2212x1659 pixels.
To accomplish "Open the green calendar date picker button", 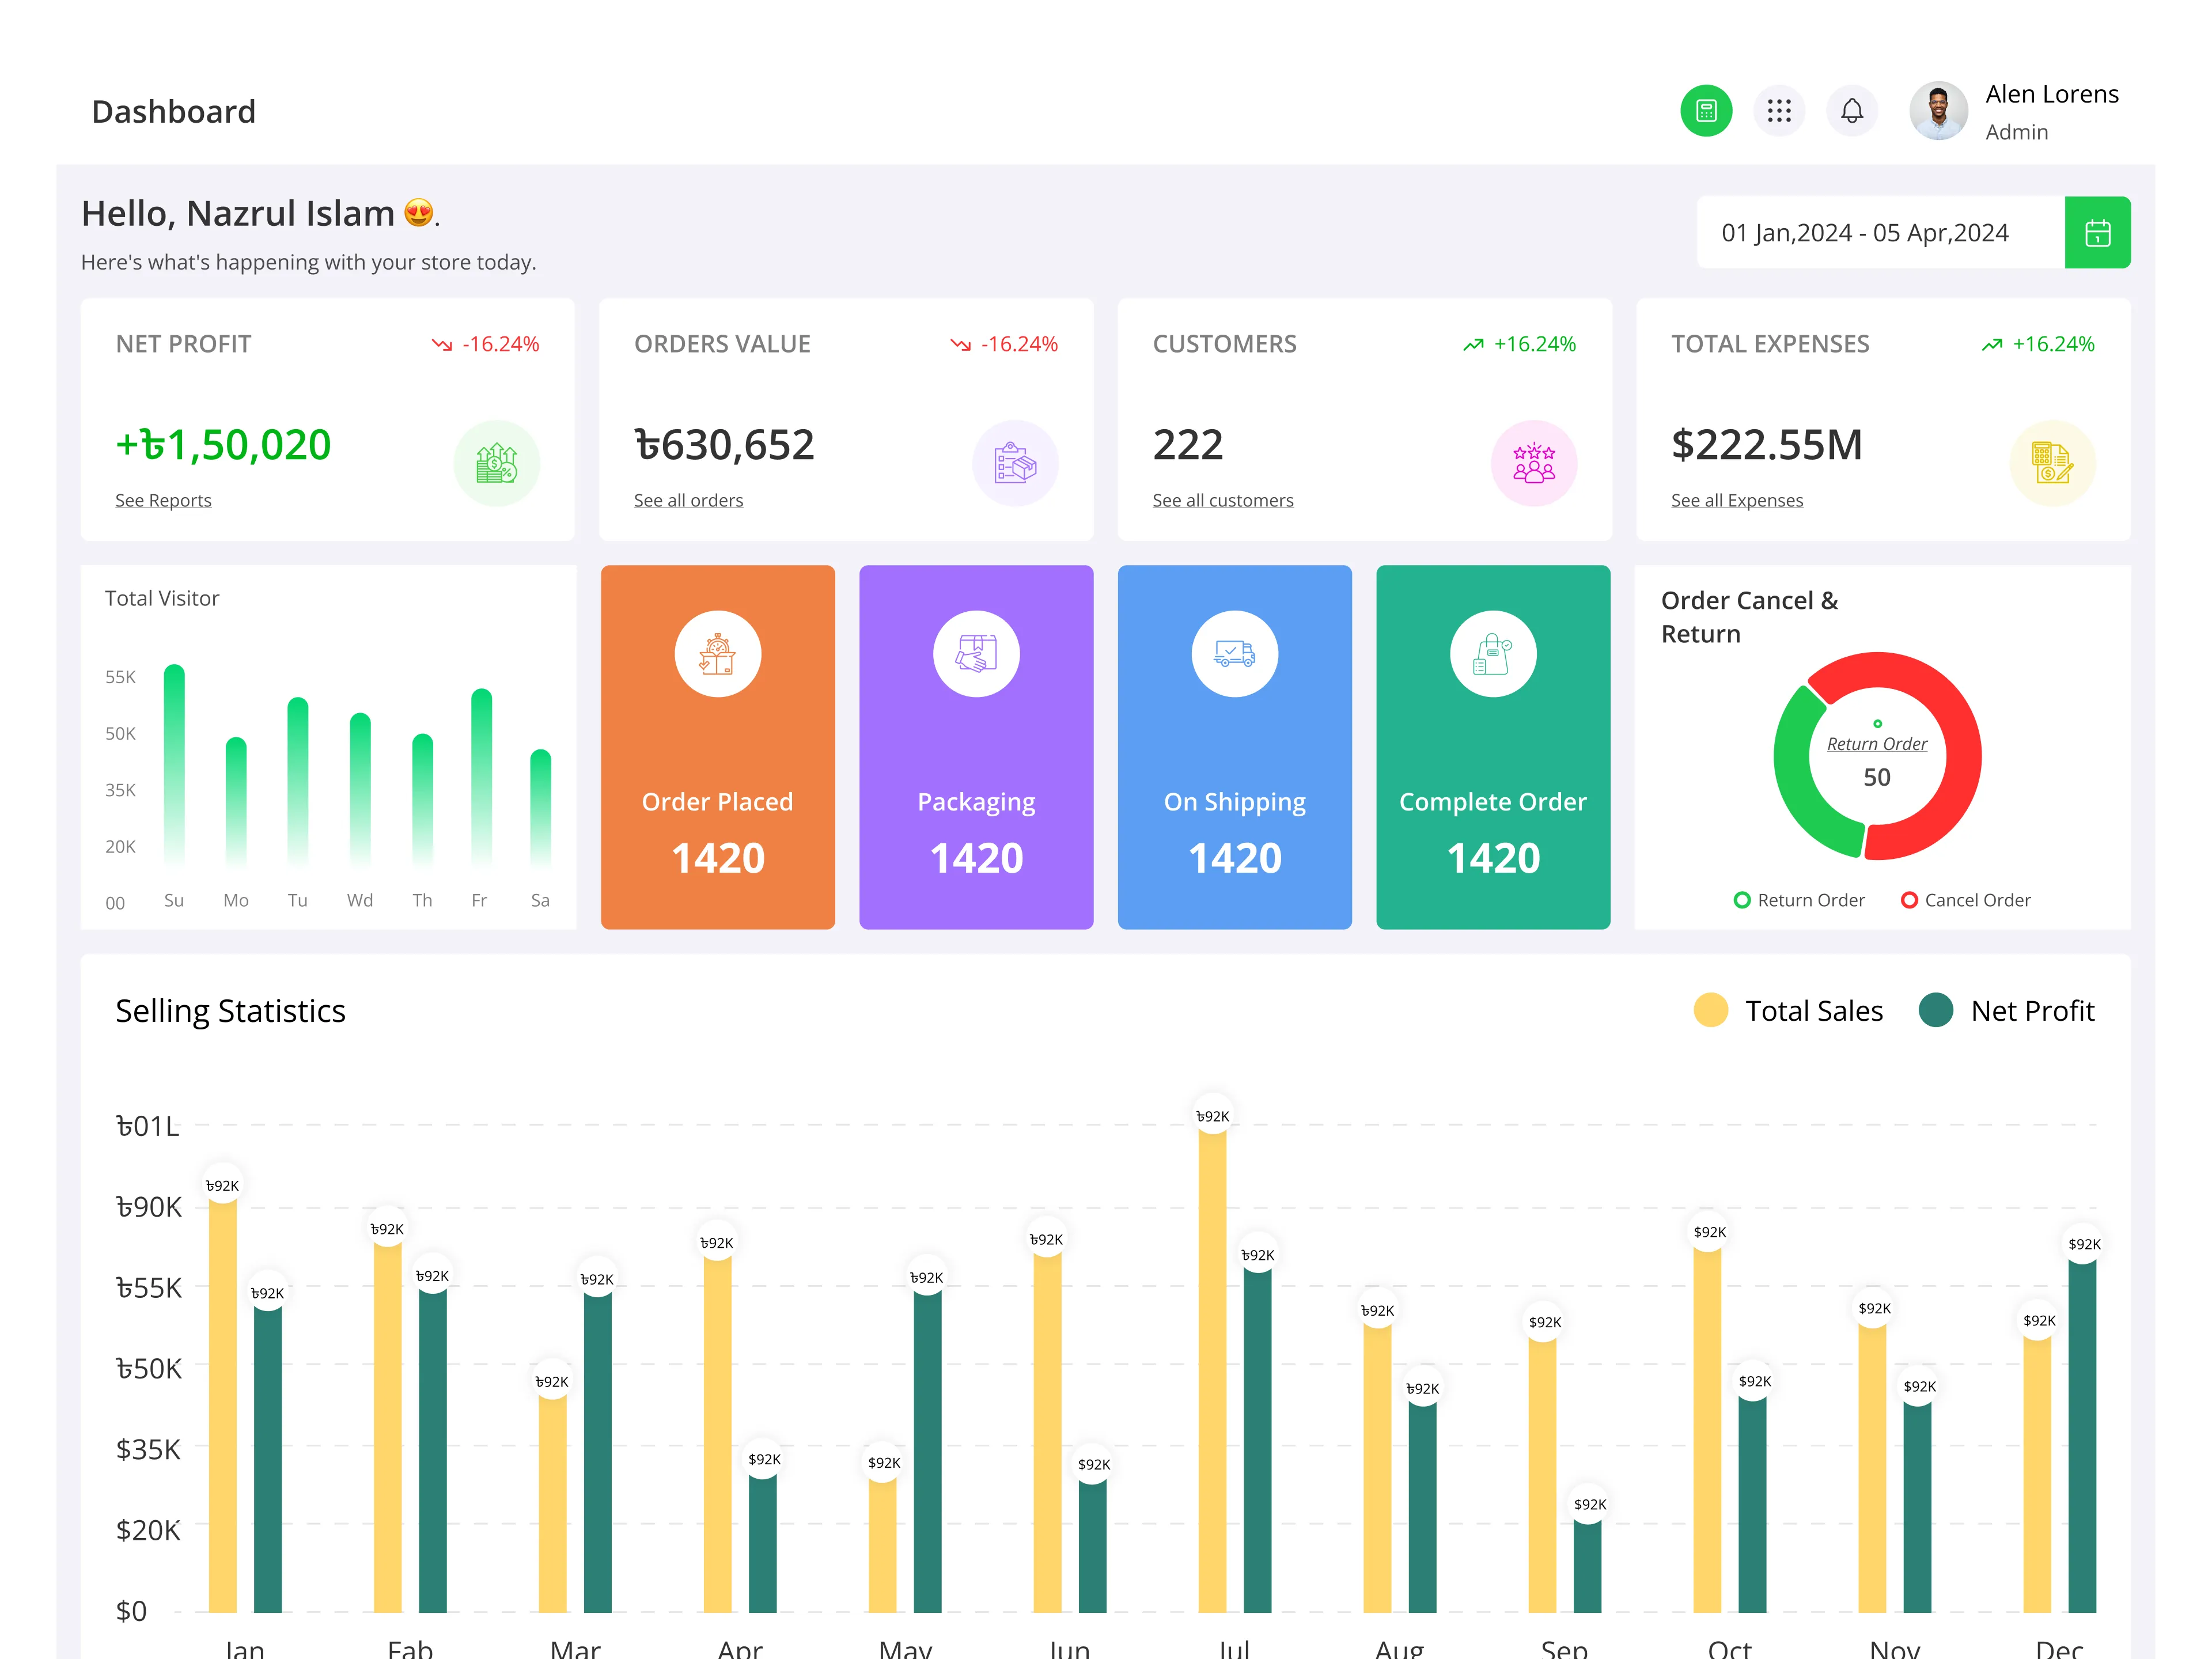I will coord(2097,232).
